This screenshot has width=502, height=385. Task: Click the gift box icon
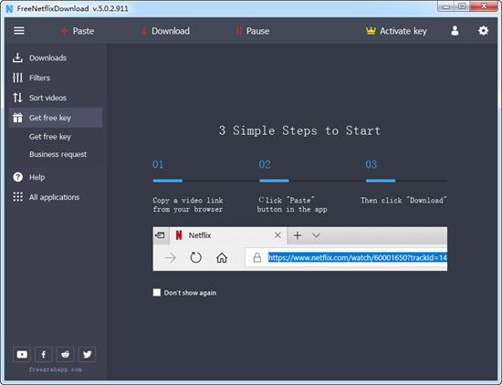[x=17, y=118]
